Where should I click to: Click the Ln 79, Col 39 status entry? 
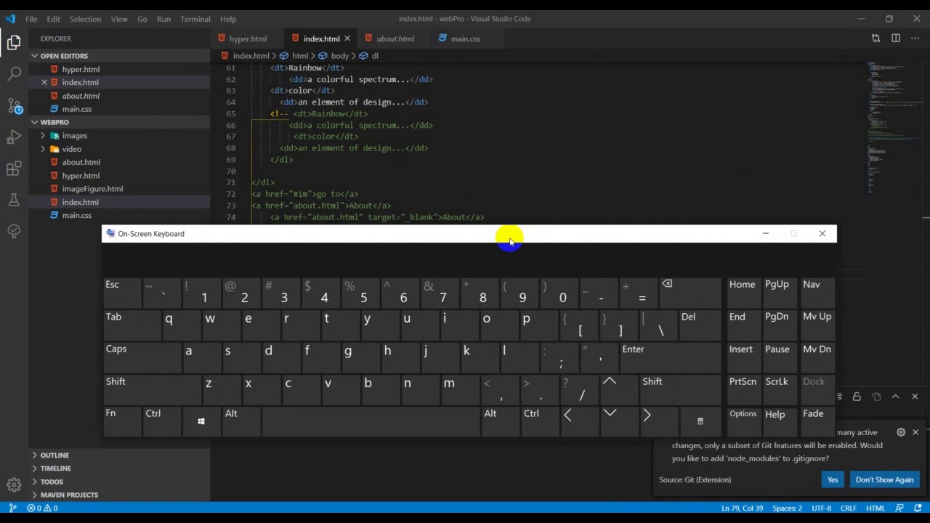tap(742, 508)
